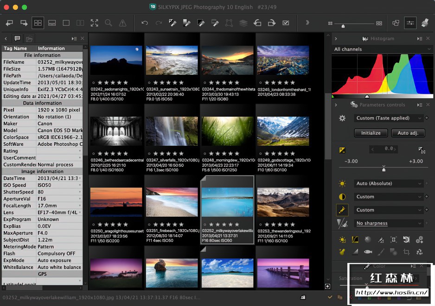
Task: Open the rotation tool icon
Action: [x=406, y=240]
